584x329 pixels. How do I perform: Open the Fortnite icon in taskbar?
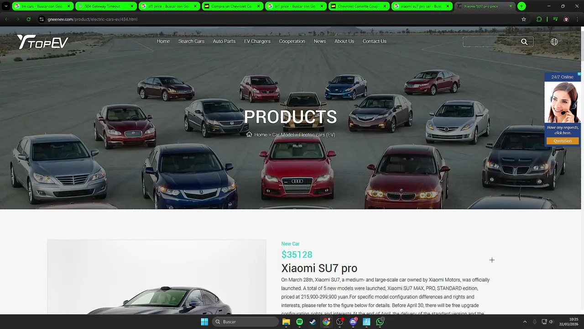366,322
